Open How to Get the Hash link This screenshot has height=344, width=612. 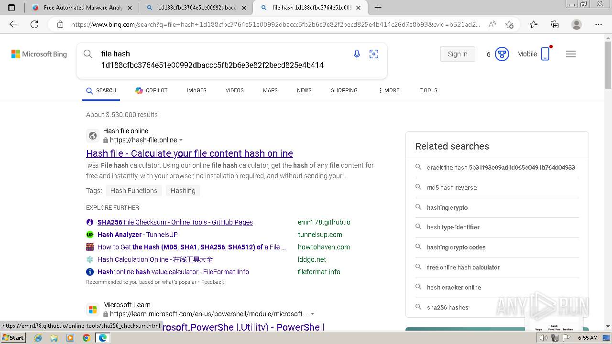click(191, 247)
